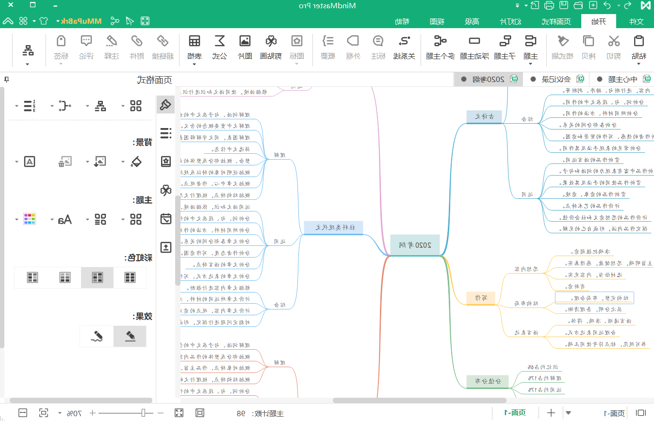
Task: Click the side panel vertical scrollbar
Action: [2, 217]
